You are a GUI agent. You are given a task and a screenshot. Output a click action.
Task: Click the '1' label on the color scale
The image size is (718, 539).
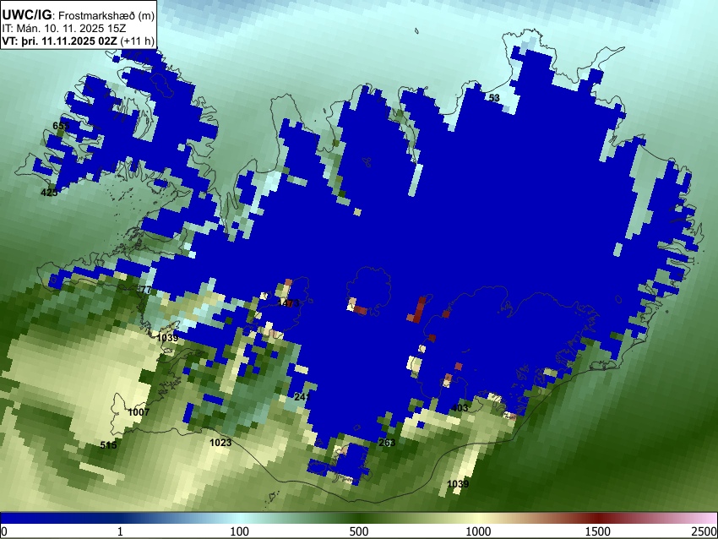point(120,531)
